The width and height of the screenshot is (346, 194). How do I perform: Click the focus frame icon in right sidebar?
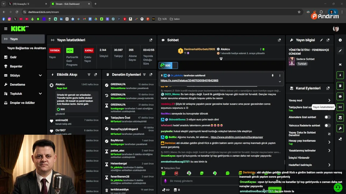coord(340,64)
